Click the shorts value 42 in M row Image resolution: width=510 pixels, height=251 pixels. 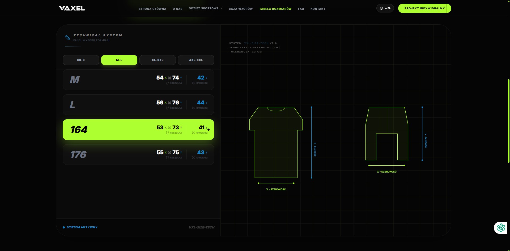point(201,78)
